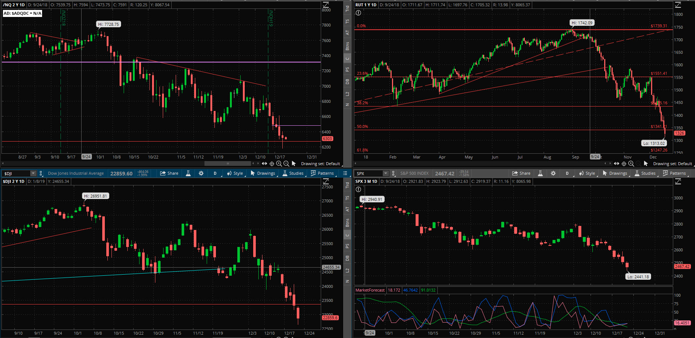This screenshot has width=695, height=338.
Task: Click the symbol link icon next to $DJI
Action: pyautogui.click(x=41, y=173)
